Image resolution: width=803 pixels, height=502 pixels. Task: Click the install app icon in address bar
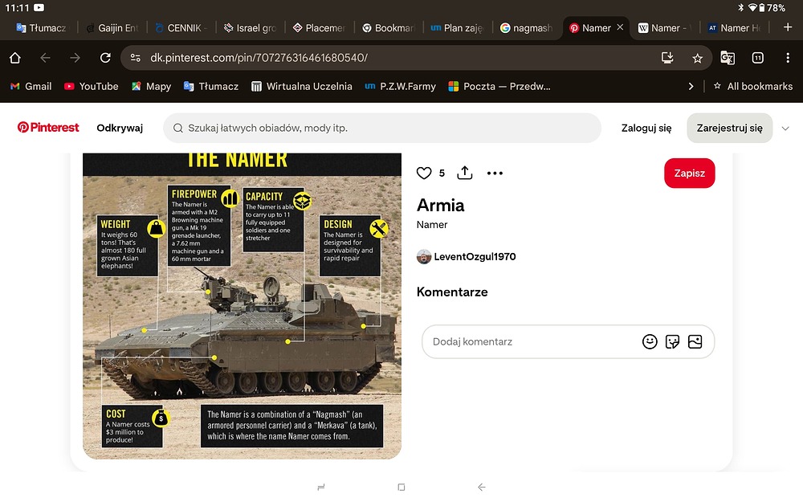point(667,58)
